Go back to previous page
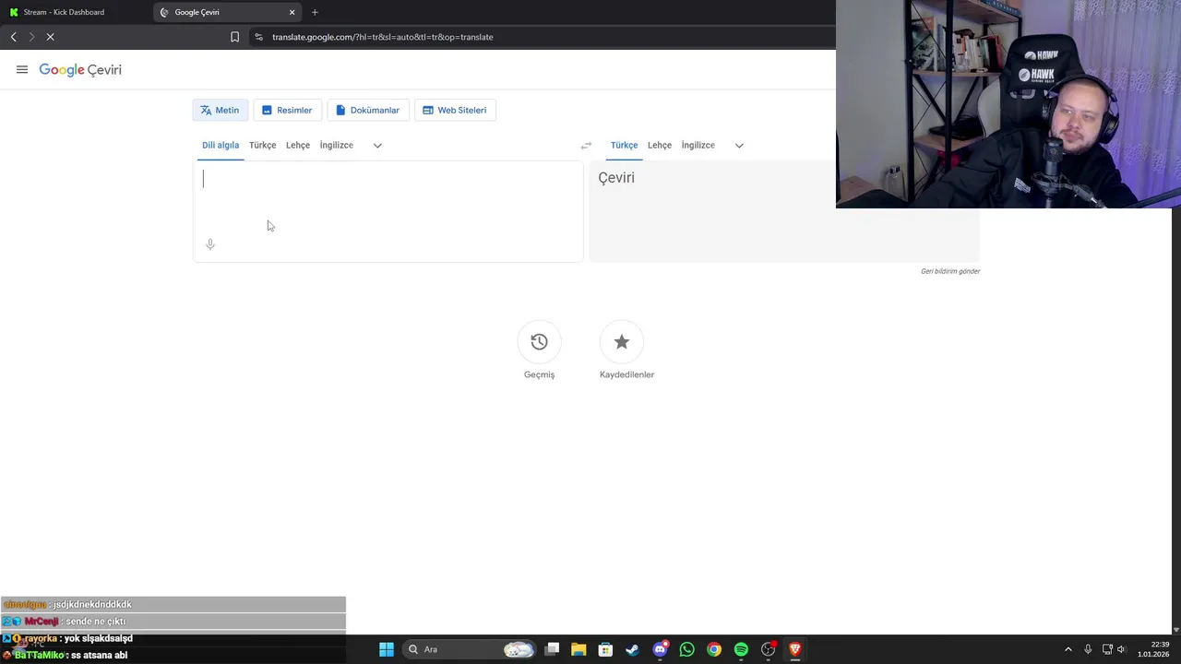 [x=13, y=37]
